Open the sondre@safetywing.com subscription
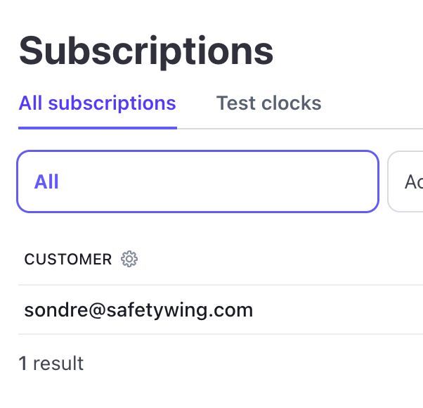Screen dimensions: 423x408 pyautogui.click(x=138, y=310)
